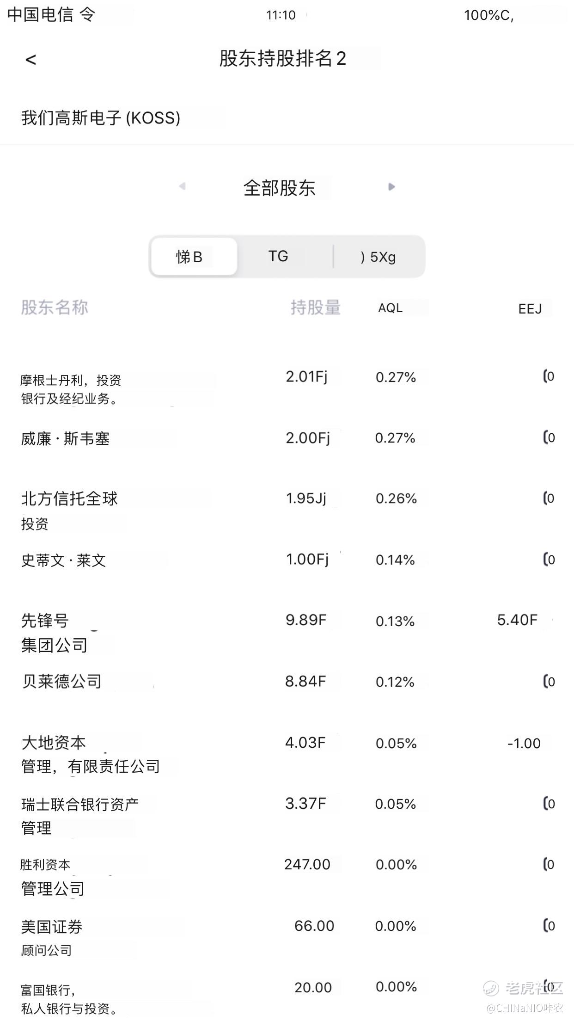Tap the 我们高斯电子 (KOSS) stock title

101,118
